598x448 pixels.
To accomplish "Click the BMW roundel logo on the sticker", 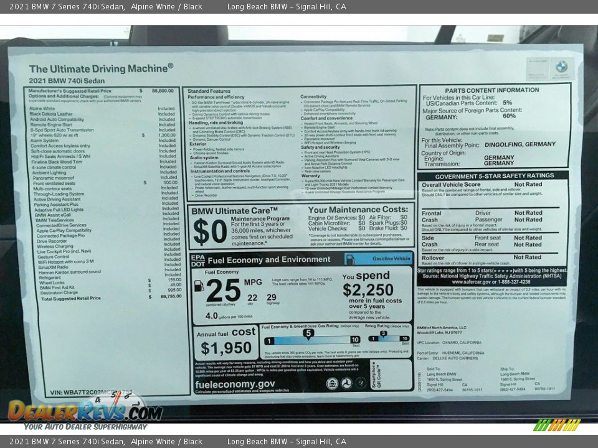I will coord(561,67).
